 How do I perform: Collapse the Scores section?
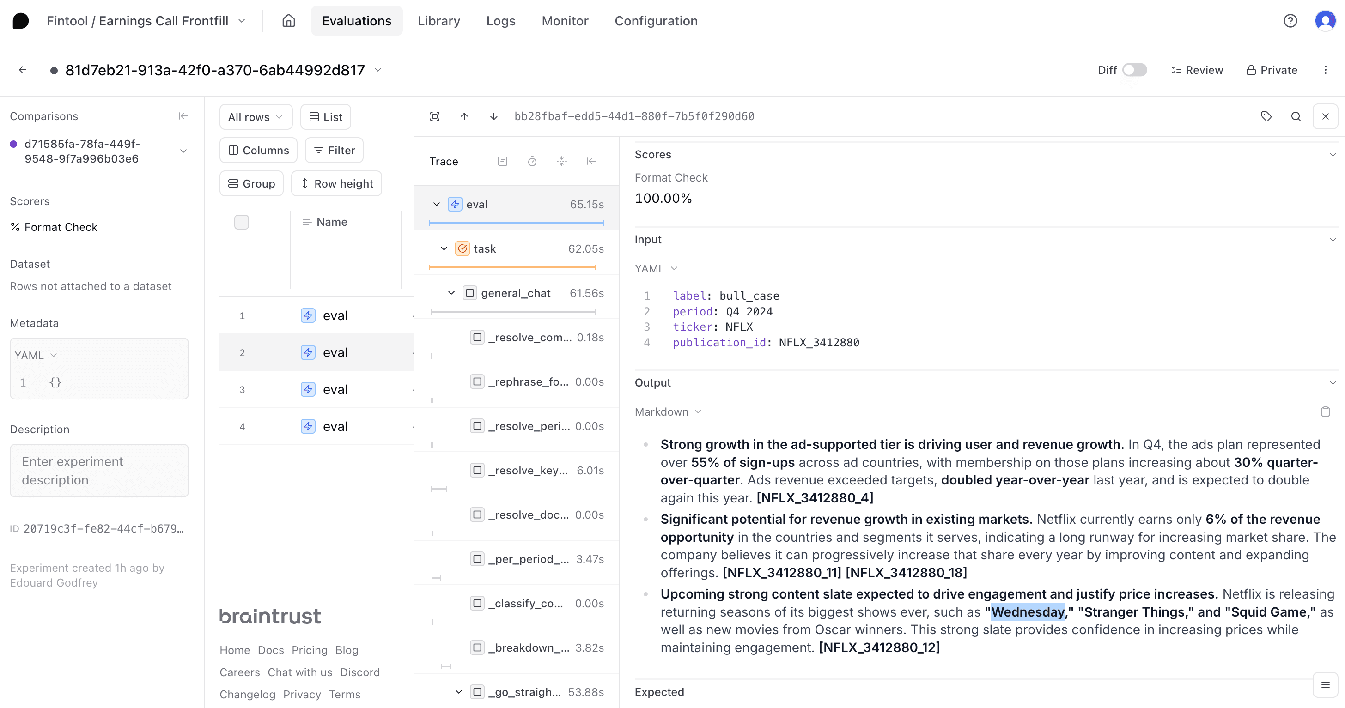[x=1333, y=154]
